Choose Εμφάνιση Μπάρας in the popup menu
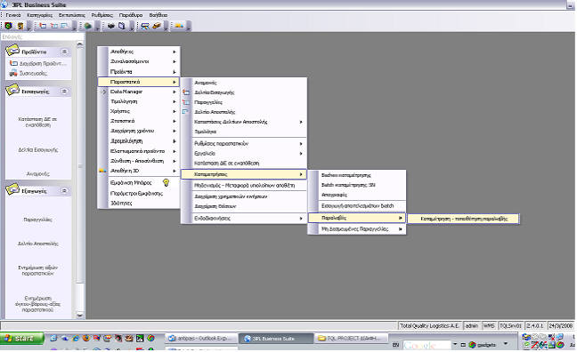577x352 pixels. [x=139, y=182]
